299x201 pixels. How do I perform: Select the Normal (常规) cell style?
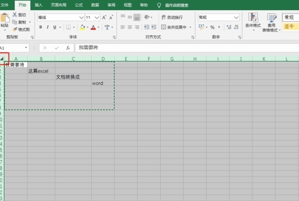tap(291, 18)
